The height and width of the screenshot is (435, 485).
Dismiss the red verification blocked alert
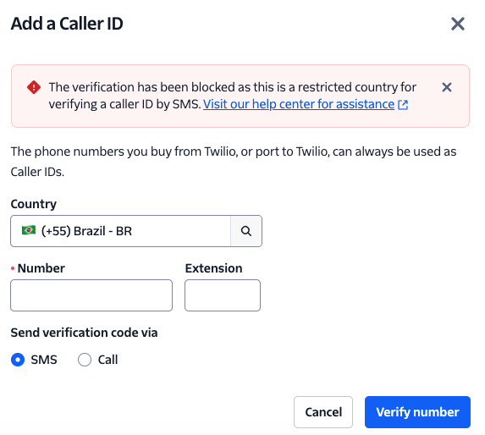coord(447,87)
